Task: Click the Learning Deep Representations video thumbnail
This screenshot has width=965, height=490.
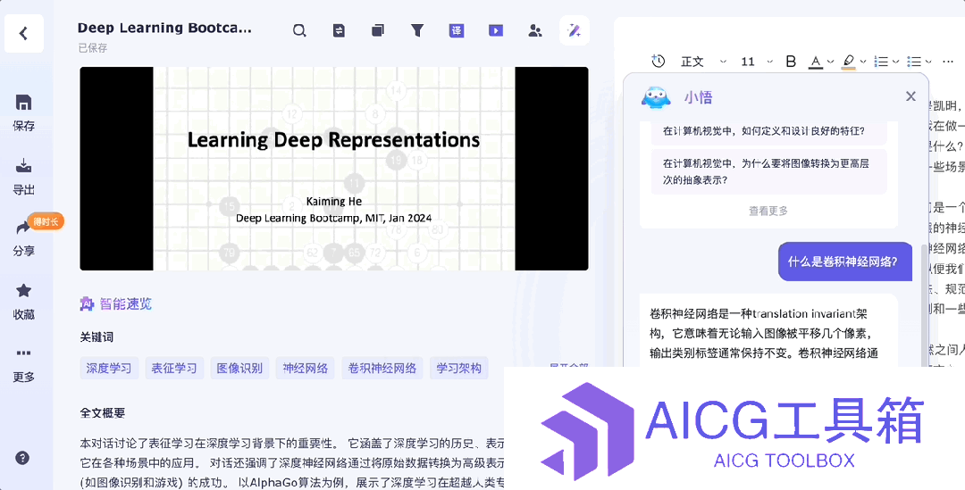Action: coord(333,169)
